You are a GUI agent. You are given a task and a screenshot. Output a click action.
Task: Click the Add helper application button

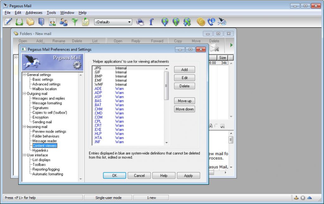point(184,69)
